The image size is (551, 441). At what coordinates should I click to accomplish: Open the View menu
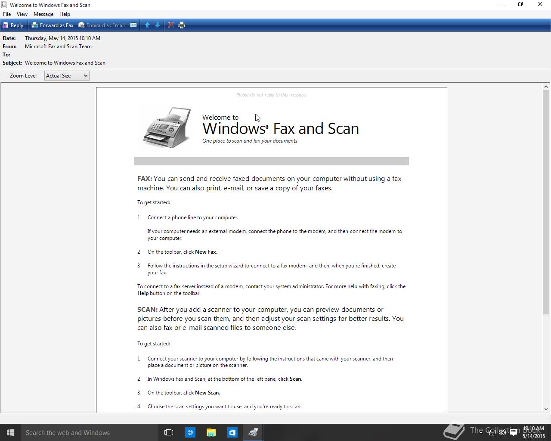pyautogui.click(x=22, y=14)
